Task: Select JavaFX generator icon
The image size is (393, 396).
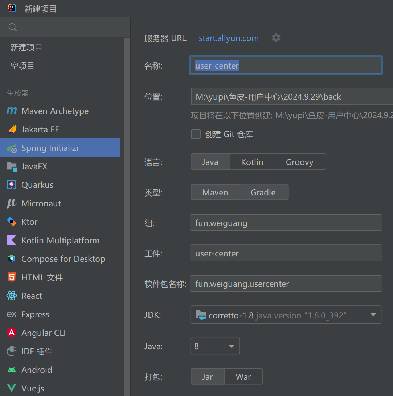Action: click(12, 166)
